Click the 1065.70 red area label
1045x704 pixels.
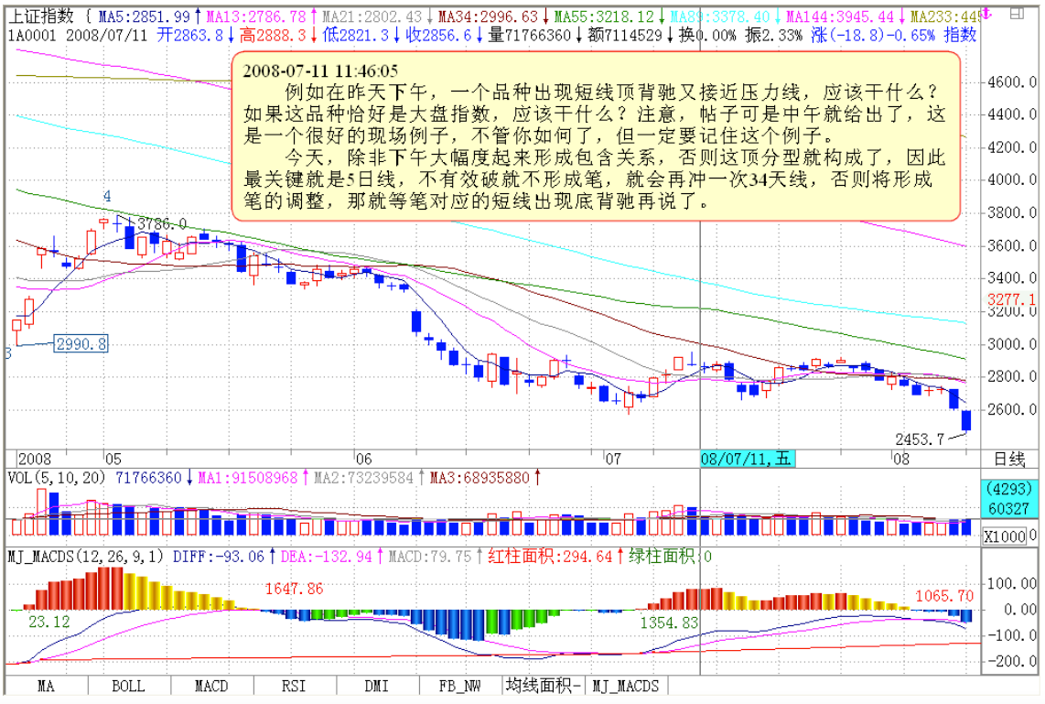tap(944, 595)
